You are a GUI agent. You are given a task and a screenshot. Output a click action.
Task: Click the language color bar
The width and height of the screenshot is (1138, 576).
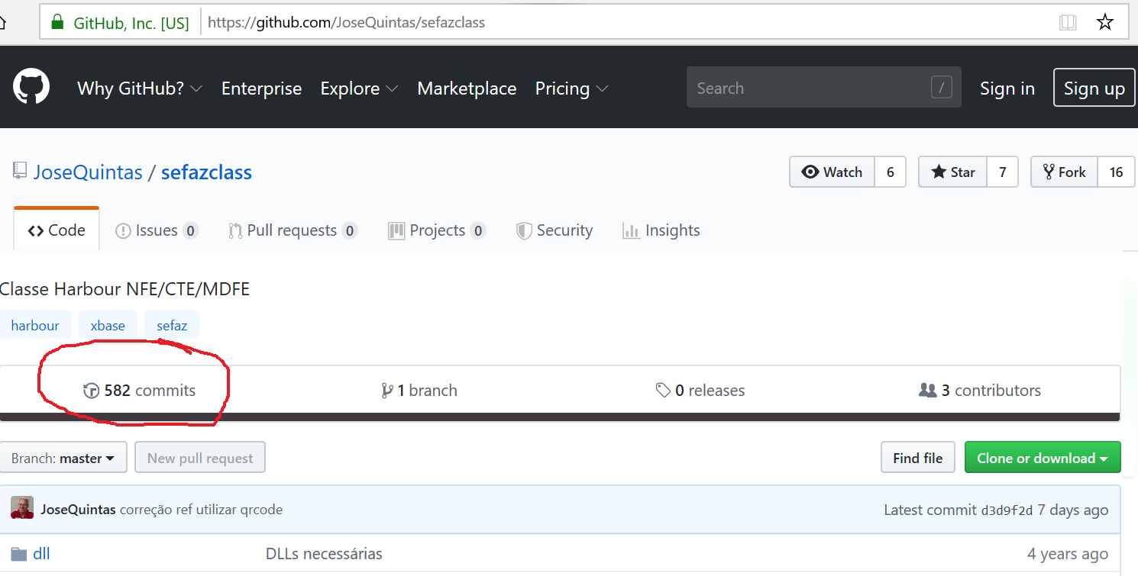560,417
